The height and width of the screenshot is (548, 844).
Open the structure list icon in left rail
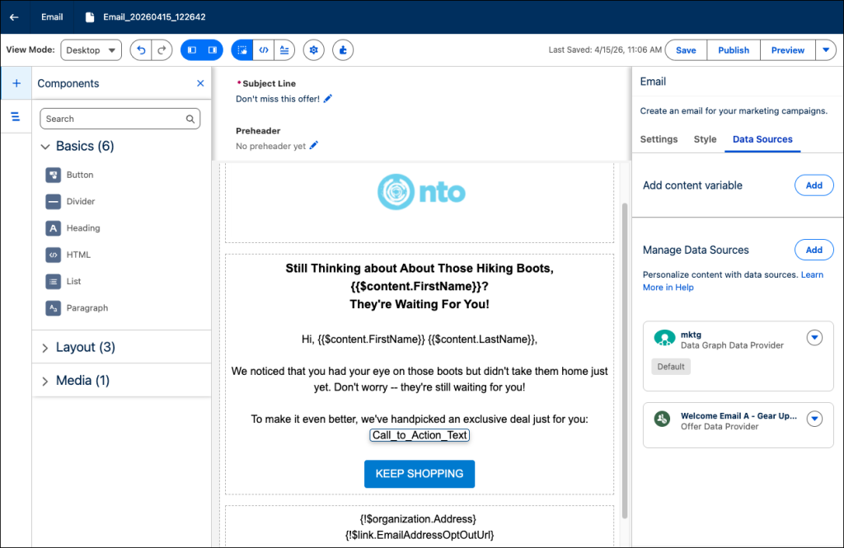click(x=16, y=117)
